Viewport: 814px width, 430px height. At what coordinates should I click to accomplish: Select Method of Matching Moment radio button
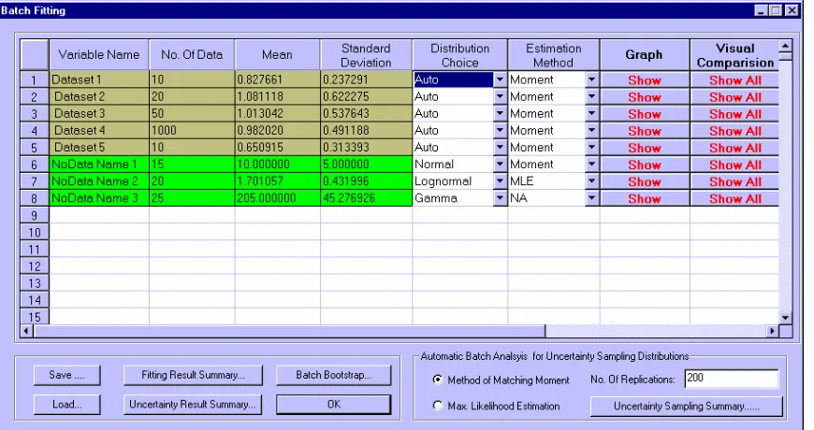point(438,380)
